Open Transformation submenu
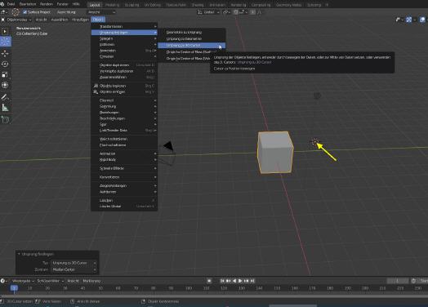The image size is (428, 307). coord(124,26)
